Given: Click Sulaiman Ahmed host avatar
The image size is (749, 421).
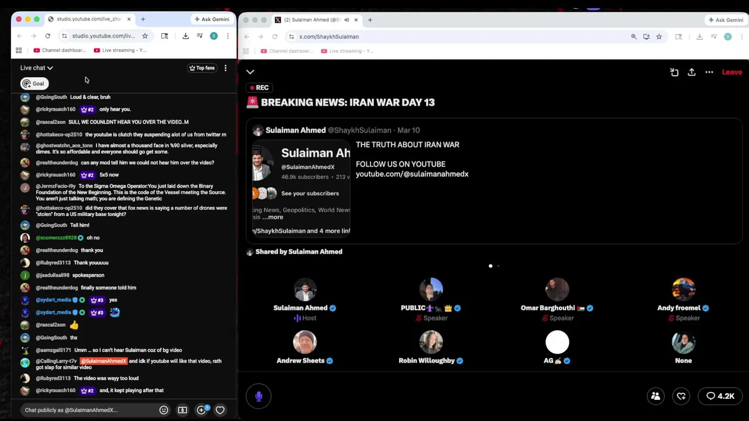Looking at the screenshot, I should (305, 289).
